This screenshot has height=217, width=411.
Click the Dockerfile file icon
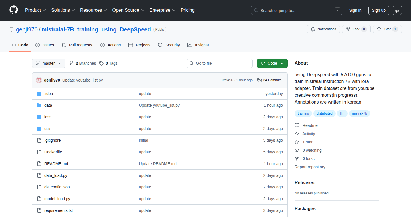(x=39, y=152)
